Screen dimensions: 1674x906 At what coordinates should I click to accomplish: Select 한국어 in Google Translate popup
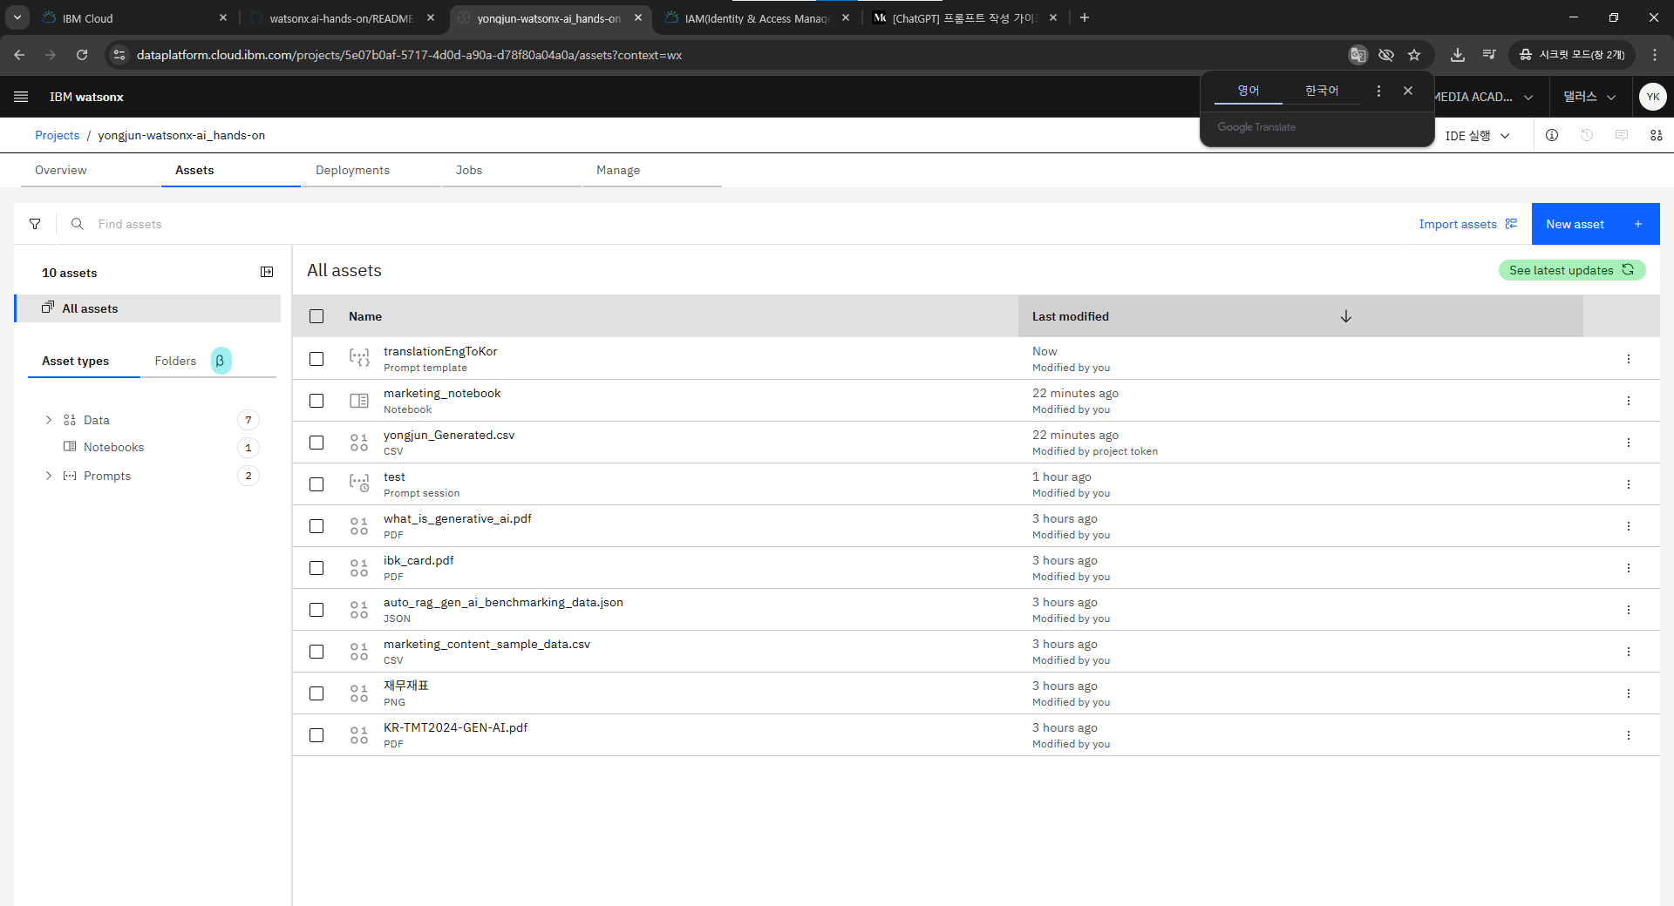coord(1322,91)
